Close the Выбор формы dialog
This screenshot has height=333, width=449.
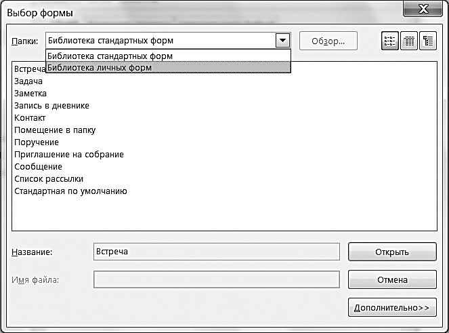[x=423, y=9]
